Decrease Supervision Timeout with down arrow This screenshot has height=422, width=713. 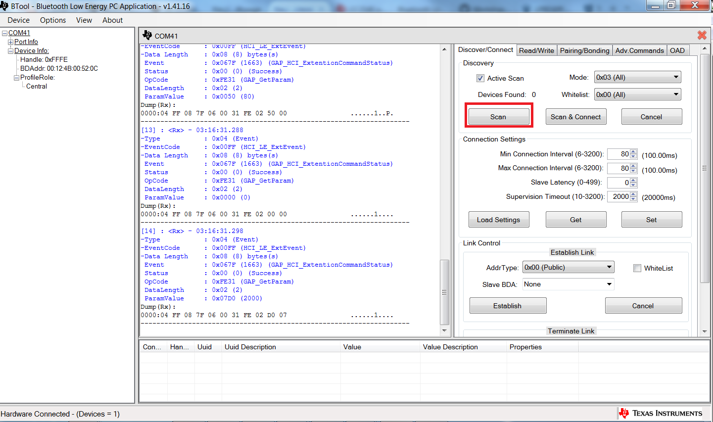pos(633,199)
